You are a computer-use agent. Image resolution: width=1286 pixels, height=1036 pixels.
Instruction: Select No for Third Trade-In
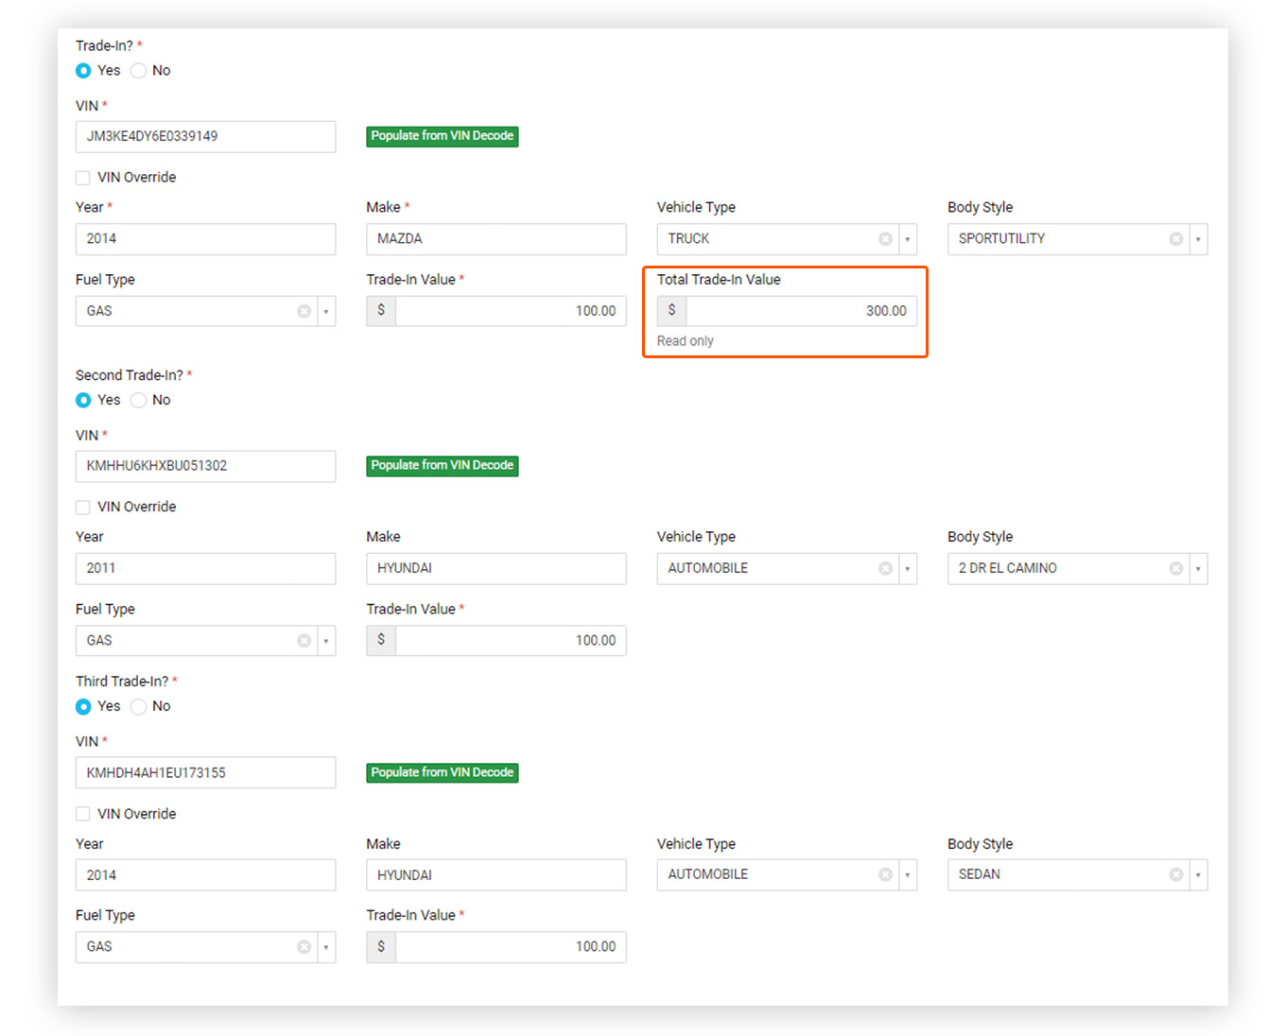pos(139,706)
